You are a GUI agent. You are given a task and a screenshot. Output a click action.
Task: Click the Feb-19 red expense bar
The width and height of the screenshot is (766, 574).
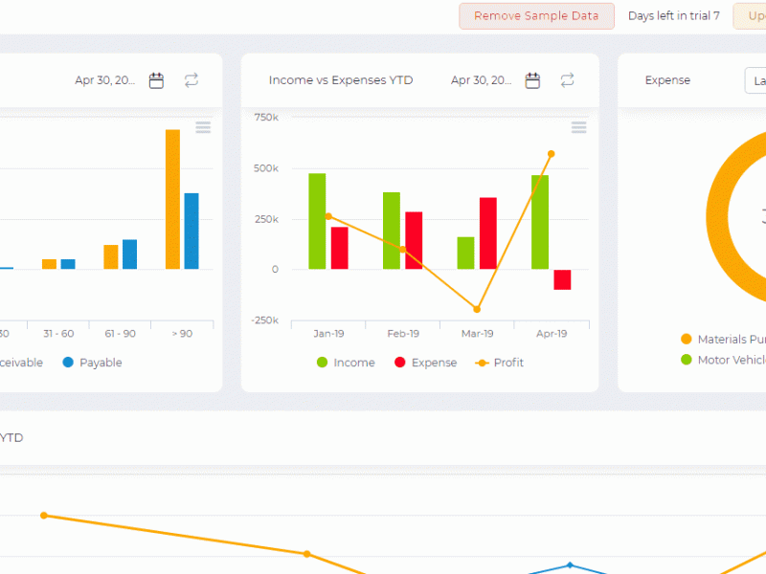coord(414,240)
